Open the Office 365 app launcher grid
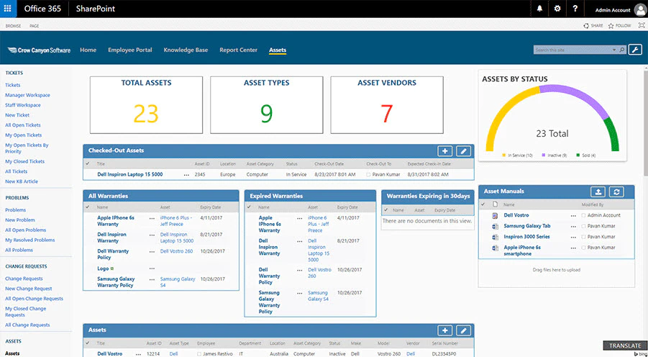This screenshot has width=648, height=357. point(8,9)
